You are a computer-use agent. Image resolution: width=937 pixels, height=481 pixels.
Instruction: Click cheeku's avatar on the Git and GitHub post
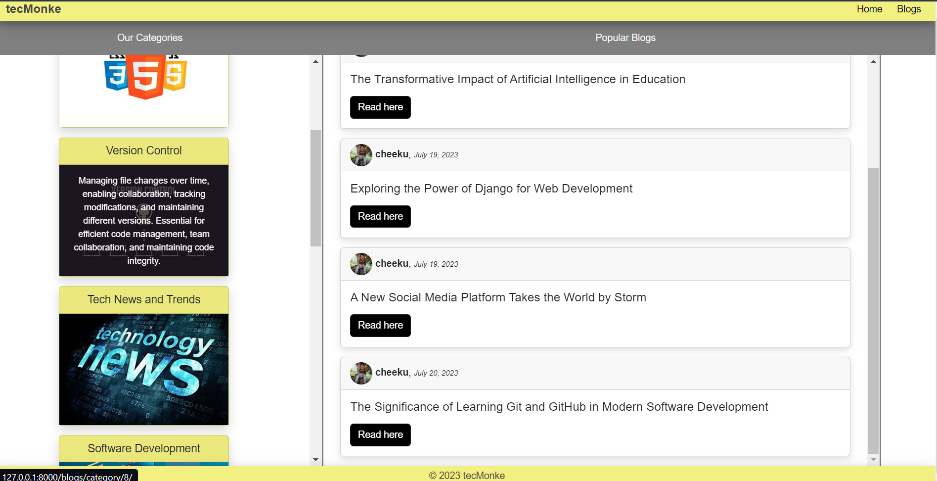(361, 373)
